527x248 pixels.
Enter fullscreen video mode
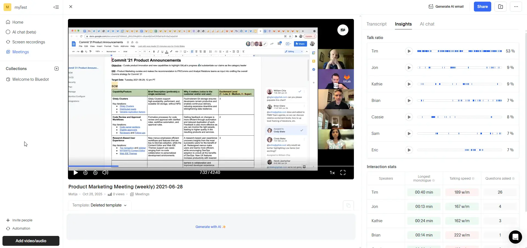pos(343,172)
